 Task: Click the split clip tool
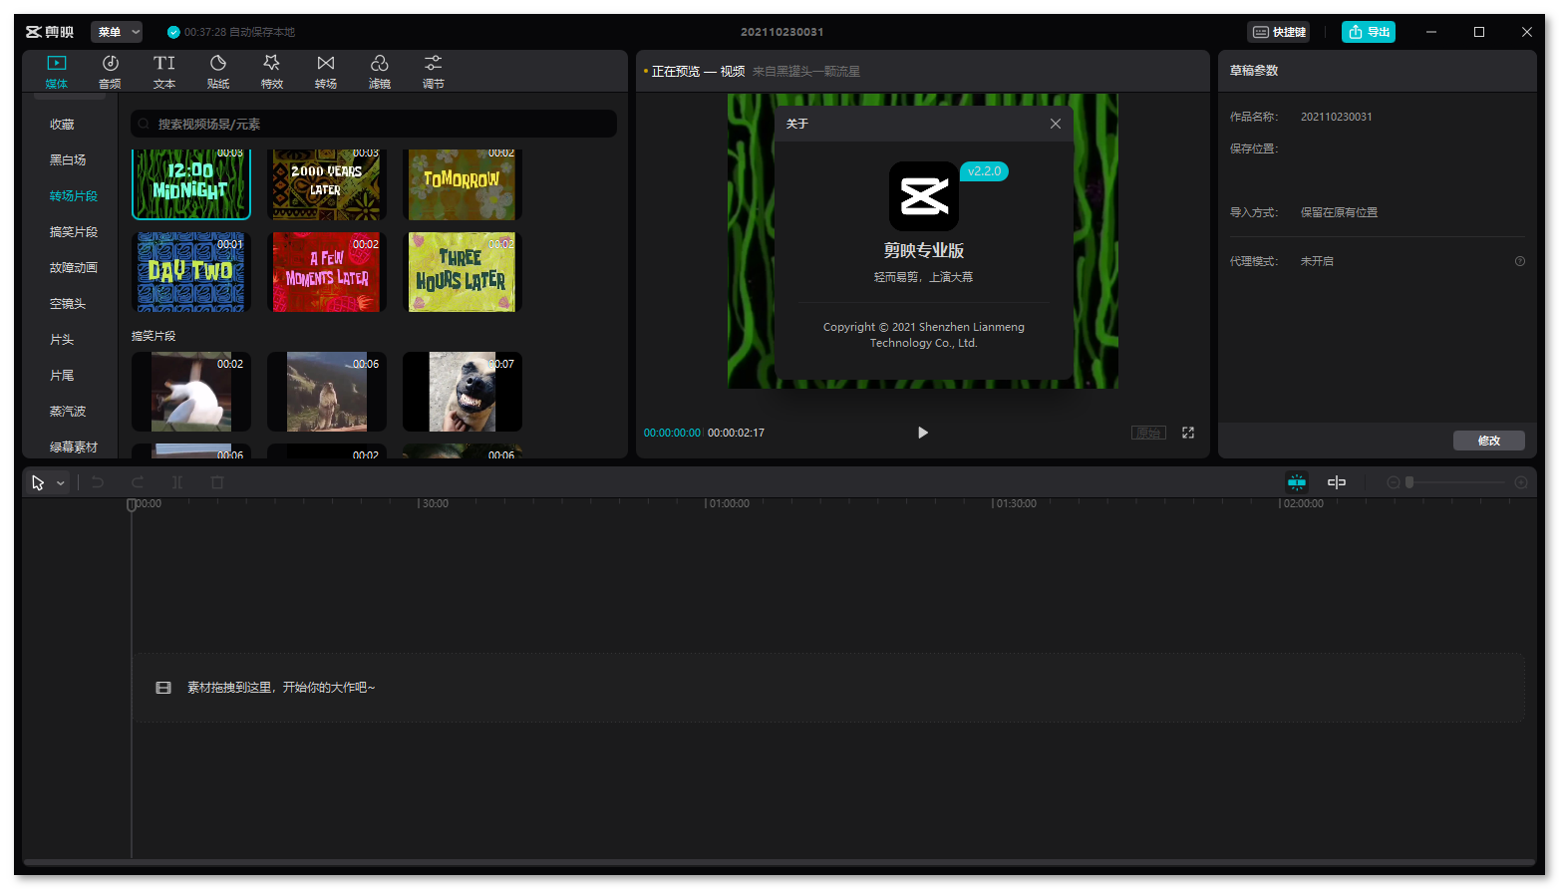[x=177, y=482]
